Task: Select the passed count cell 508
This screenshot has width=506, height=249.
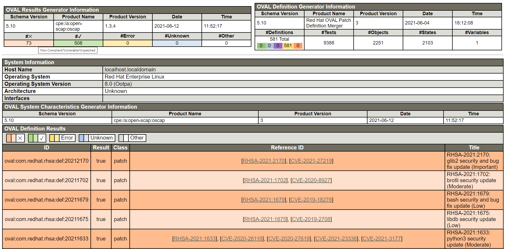Action: (78, 43)
